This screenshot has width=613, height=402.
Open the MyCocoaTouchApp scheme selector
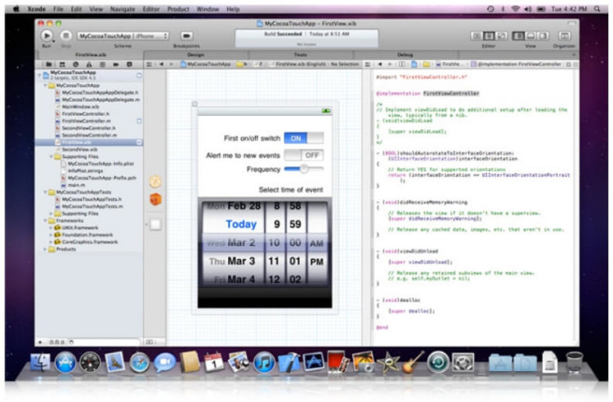click(123, 36)
